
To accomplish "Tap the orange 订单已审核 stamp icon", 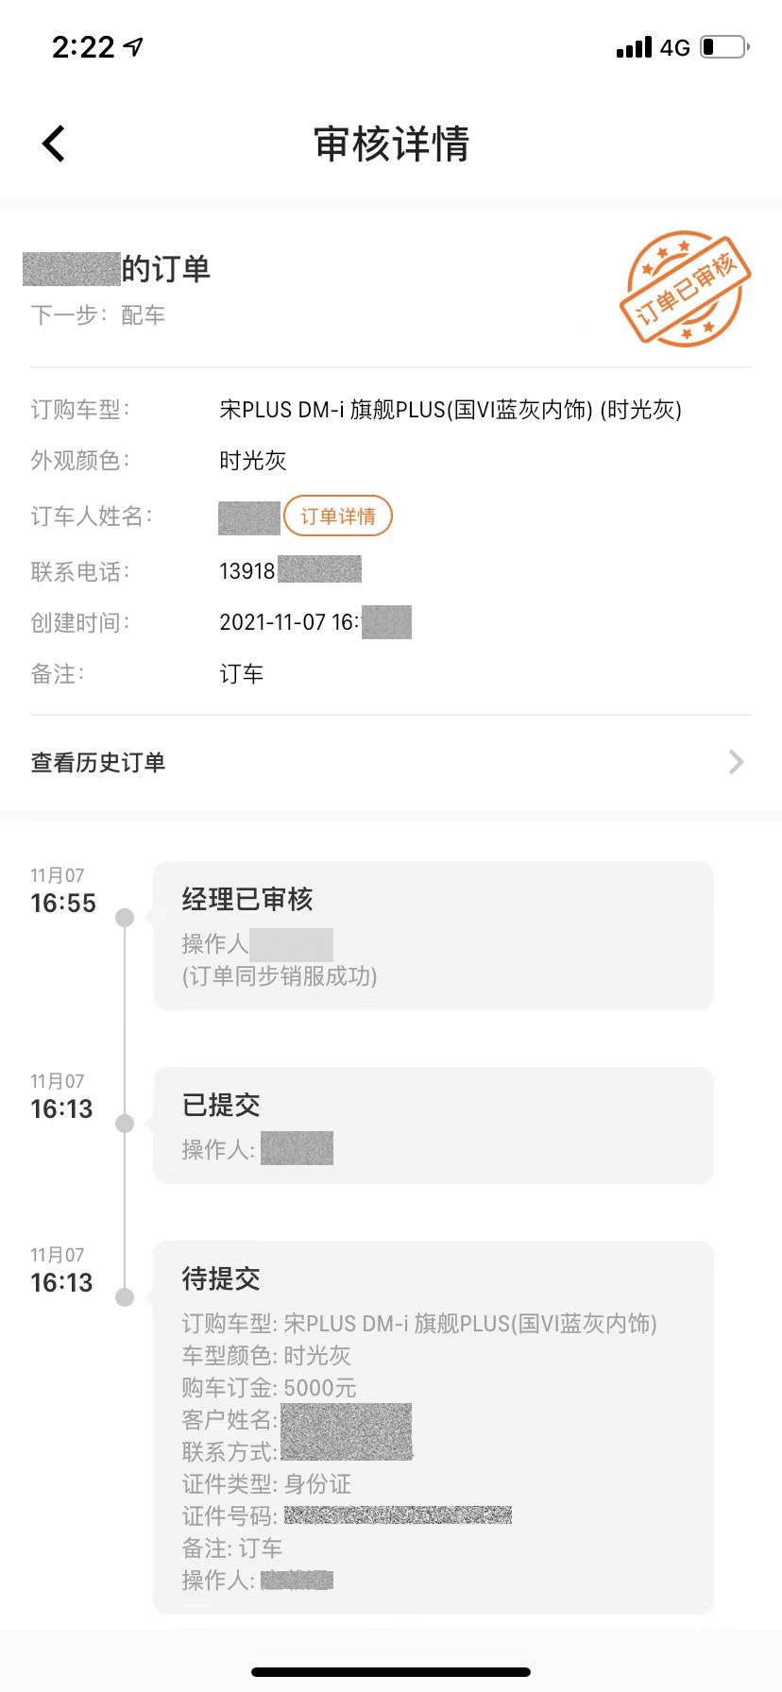I will tap(685, 289).
